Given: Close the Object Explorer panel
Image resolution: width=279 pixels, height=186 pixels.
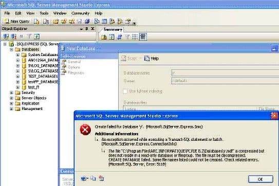Looking at the screenshot, I should 92,28.
